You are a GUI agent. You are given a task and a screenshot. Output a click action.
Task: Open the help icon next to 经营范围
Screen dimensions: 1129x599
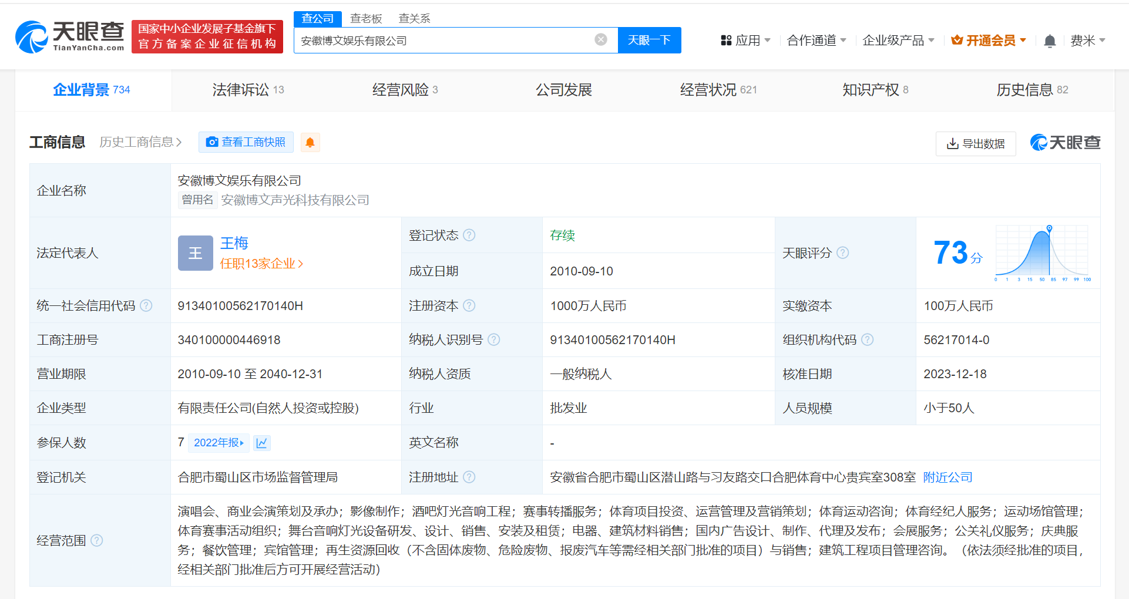[96, 540]
